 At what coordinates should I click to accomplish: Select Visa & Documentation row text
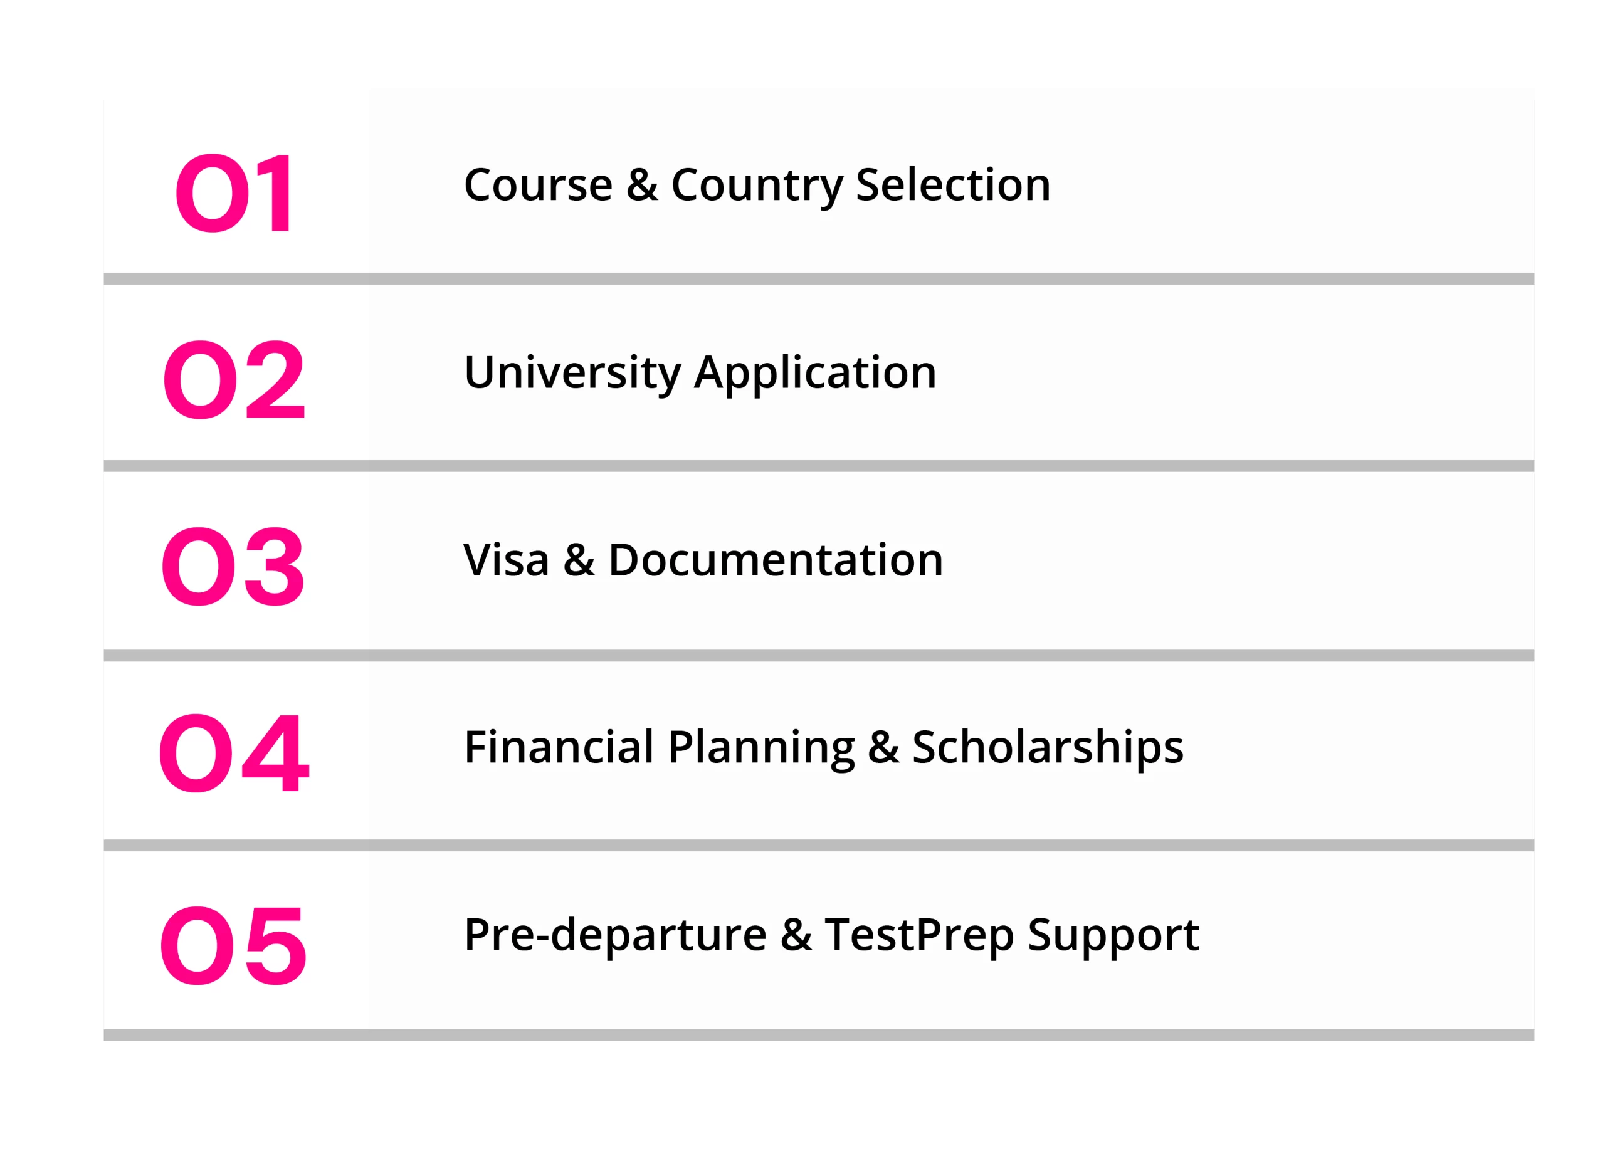tap(703, 560)
